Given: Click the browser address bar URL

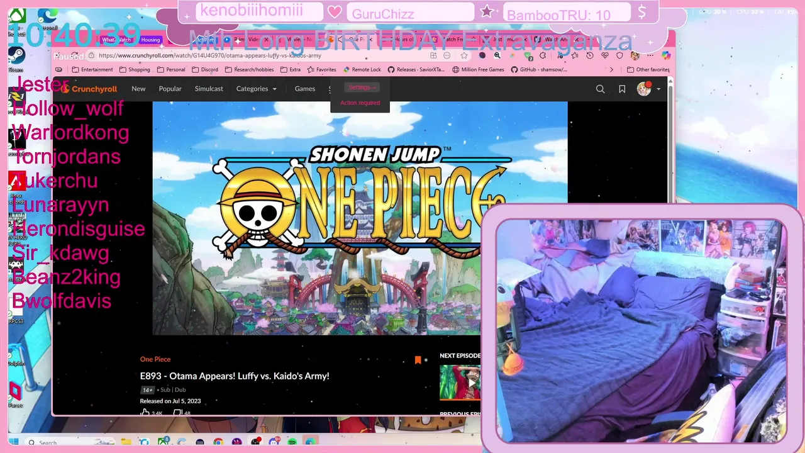Looking at the screenshot, I should click(210, 55).
